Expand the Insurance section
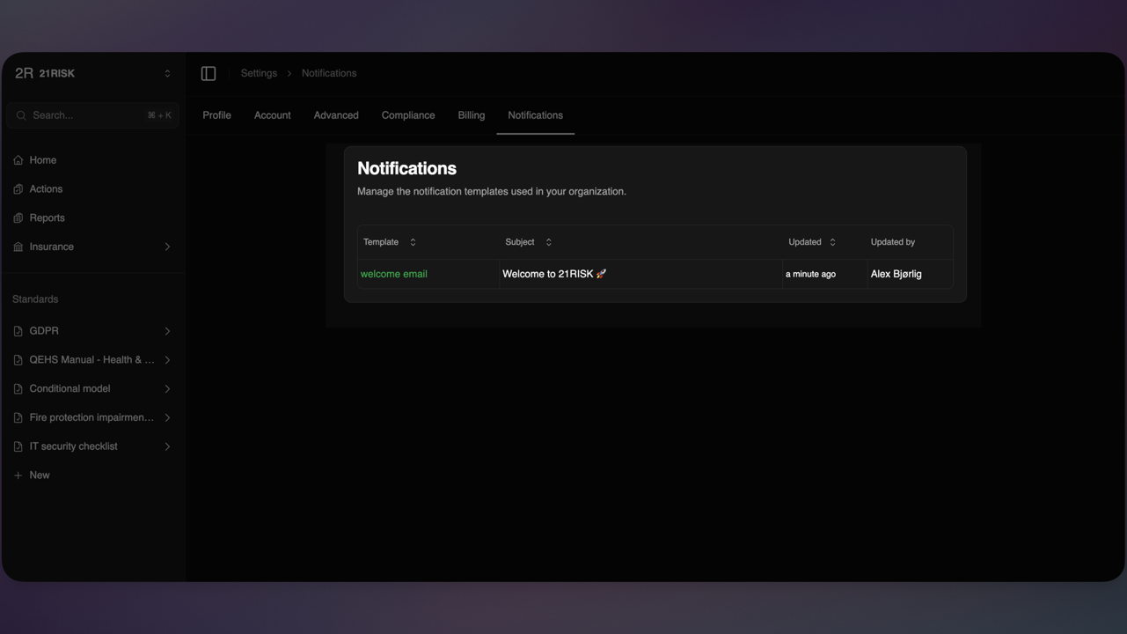The image size is (1127, 634). 167,246
